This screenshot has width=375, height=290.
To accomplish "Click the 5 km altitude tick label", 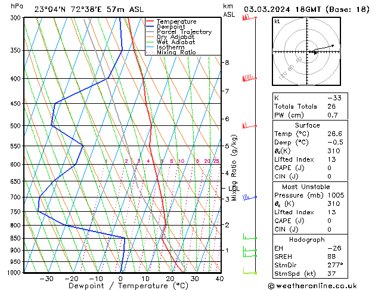I will coord(227,146).
